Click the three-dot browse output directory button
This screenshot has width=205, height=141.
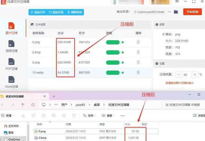(x=169, y=12)
